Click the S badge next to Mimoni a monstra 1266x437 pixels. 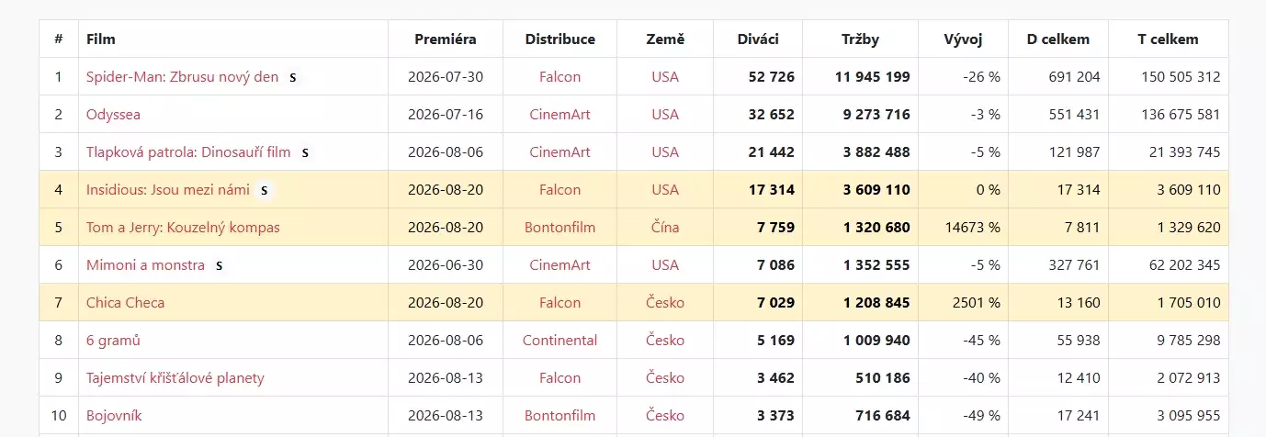click(219, 265)
